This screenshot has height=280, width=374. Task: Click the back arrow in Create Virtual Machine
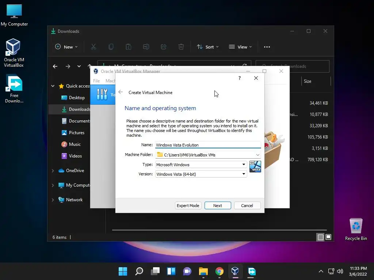(121, 92)
